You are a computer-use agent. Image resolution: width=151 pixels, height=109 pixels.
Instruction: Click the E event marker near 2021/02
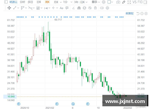[57, 104]
